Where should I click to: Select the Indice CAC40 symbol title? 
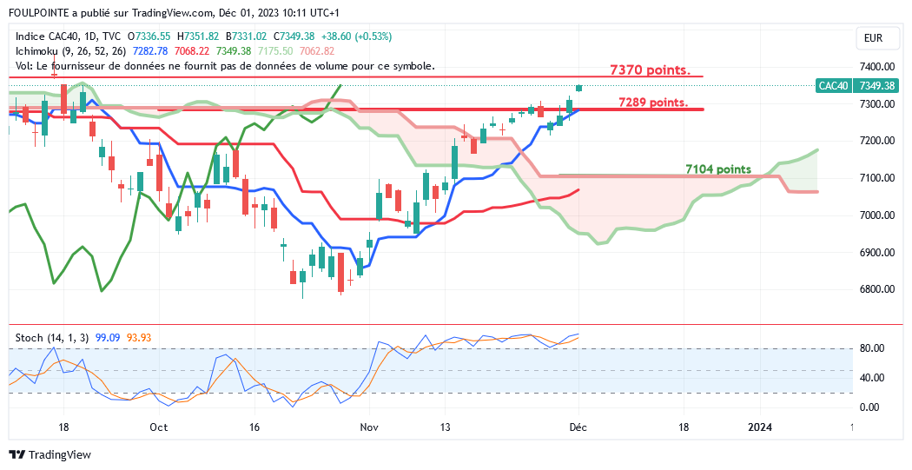[68, 36]
